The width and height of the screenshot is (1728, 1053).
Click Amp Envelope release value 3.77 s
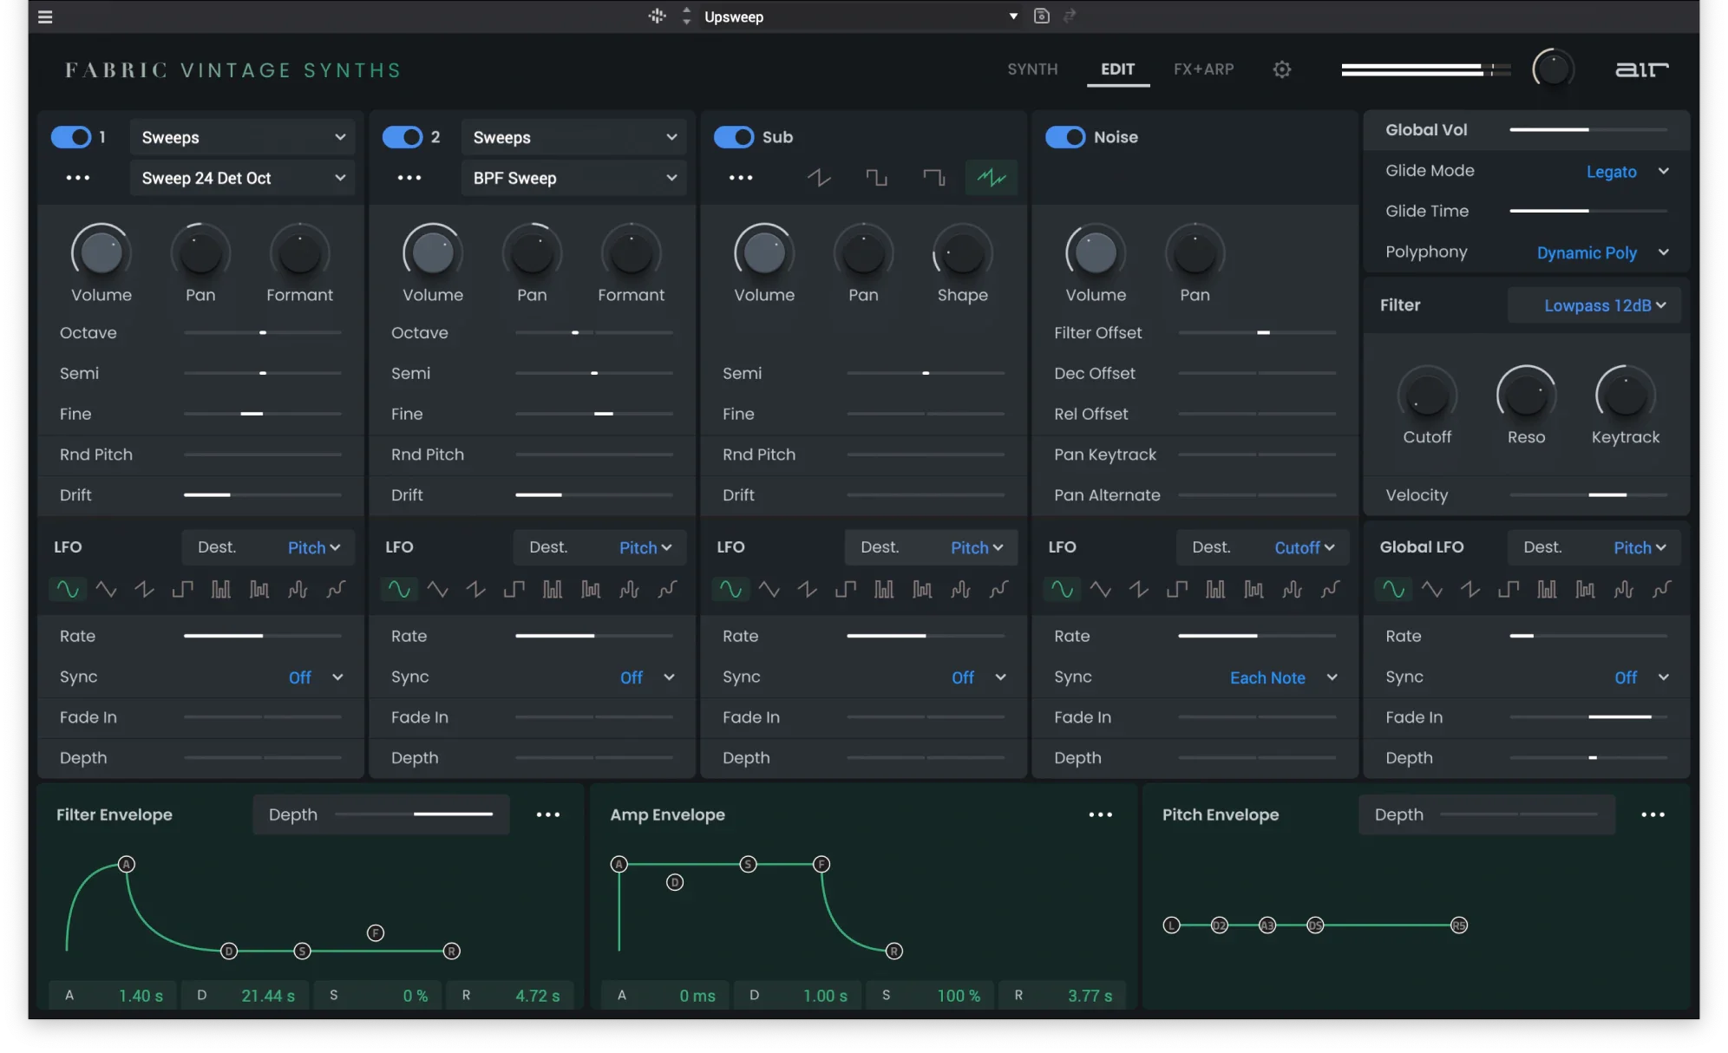coord(1090,996)
